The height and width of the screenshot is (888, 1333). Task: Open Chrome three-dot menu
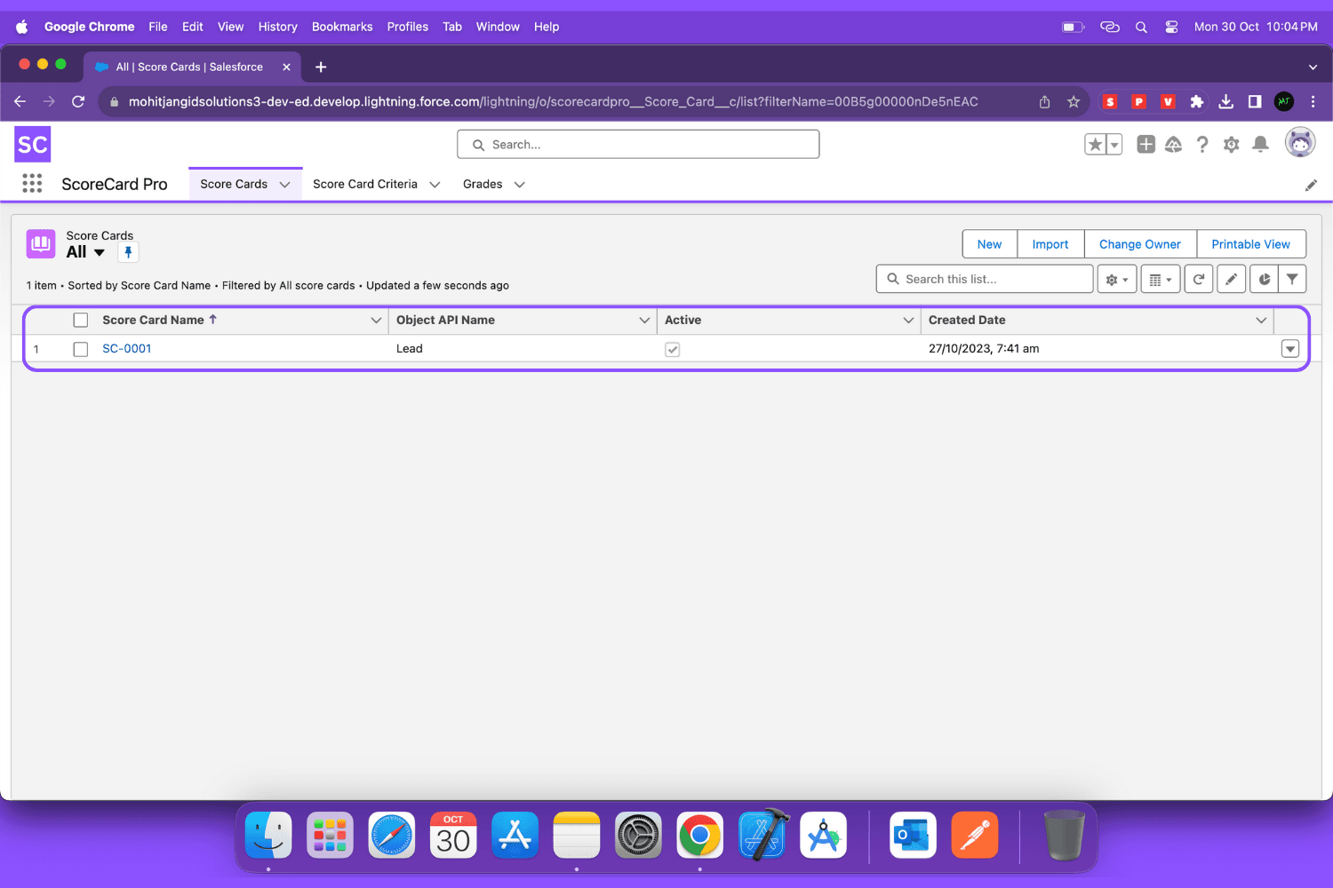pos(1313,101)
